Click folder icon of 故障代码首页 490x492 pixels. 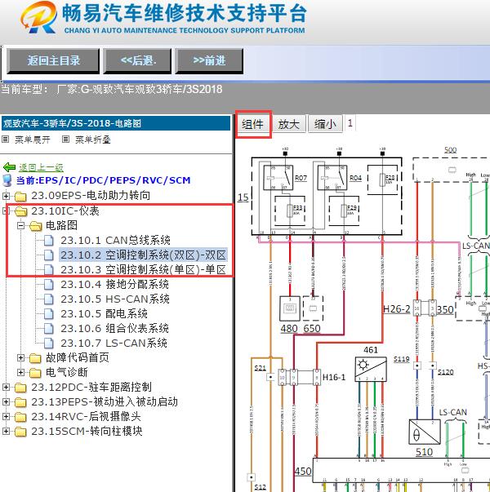(35, 358)
